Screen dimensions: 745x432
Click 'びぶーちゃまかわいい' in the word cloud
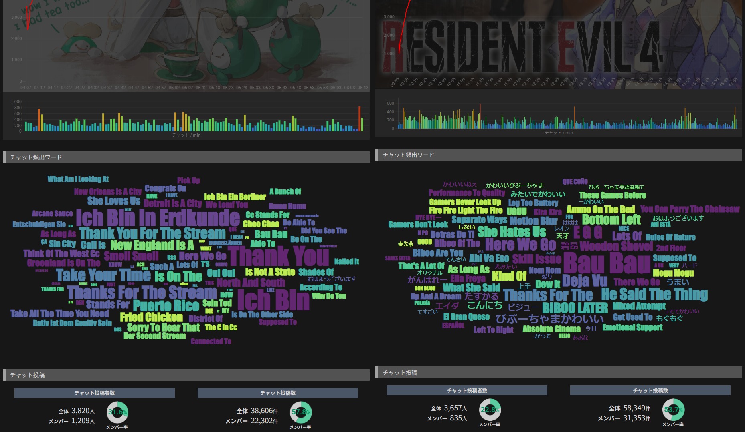[x=549, y=319]
